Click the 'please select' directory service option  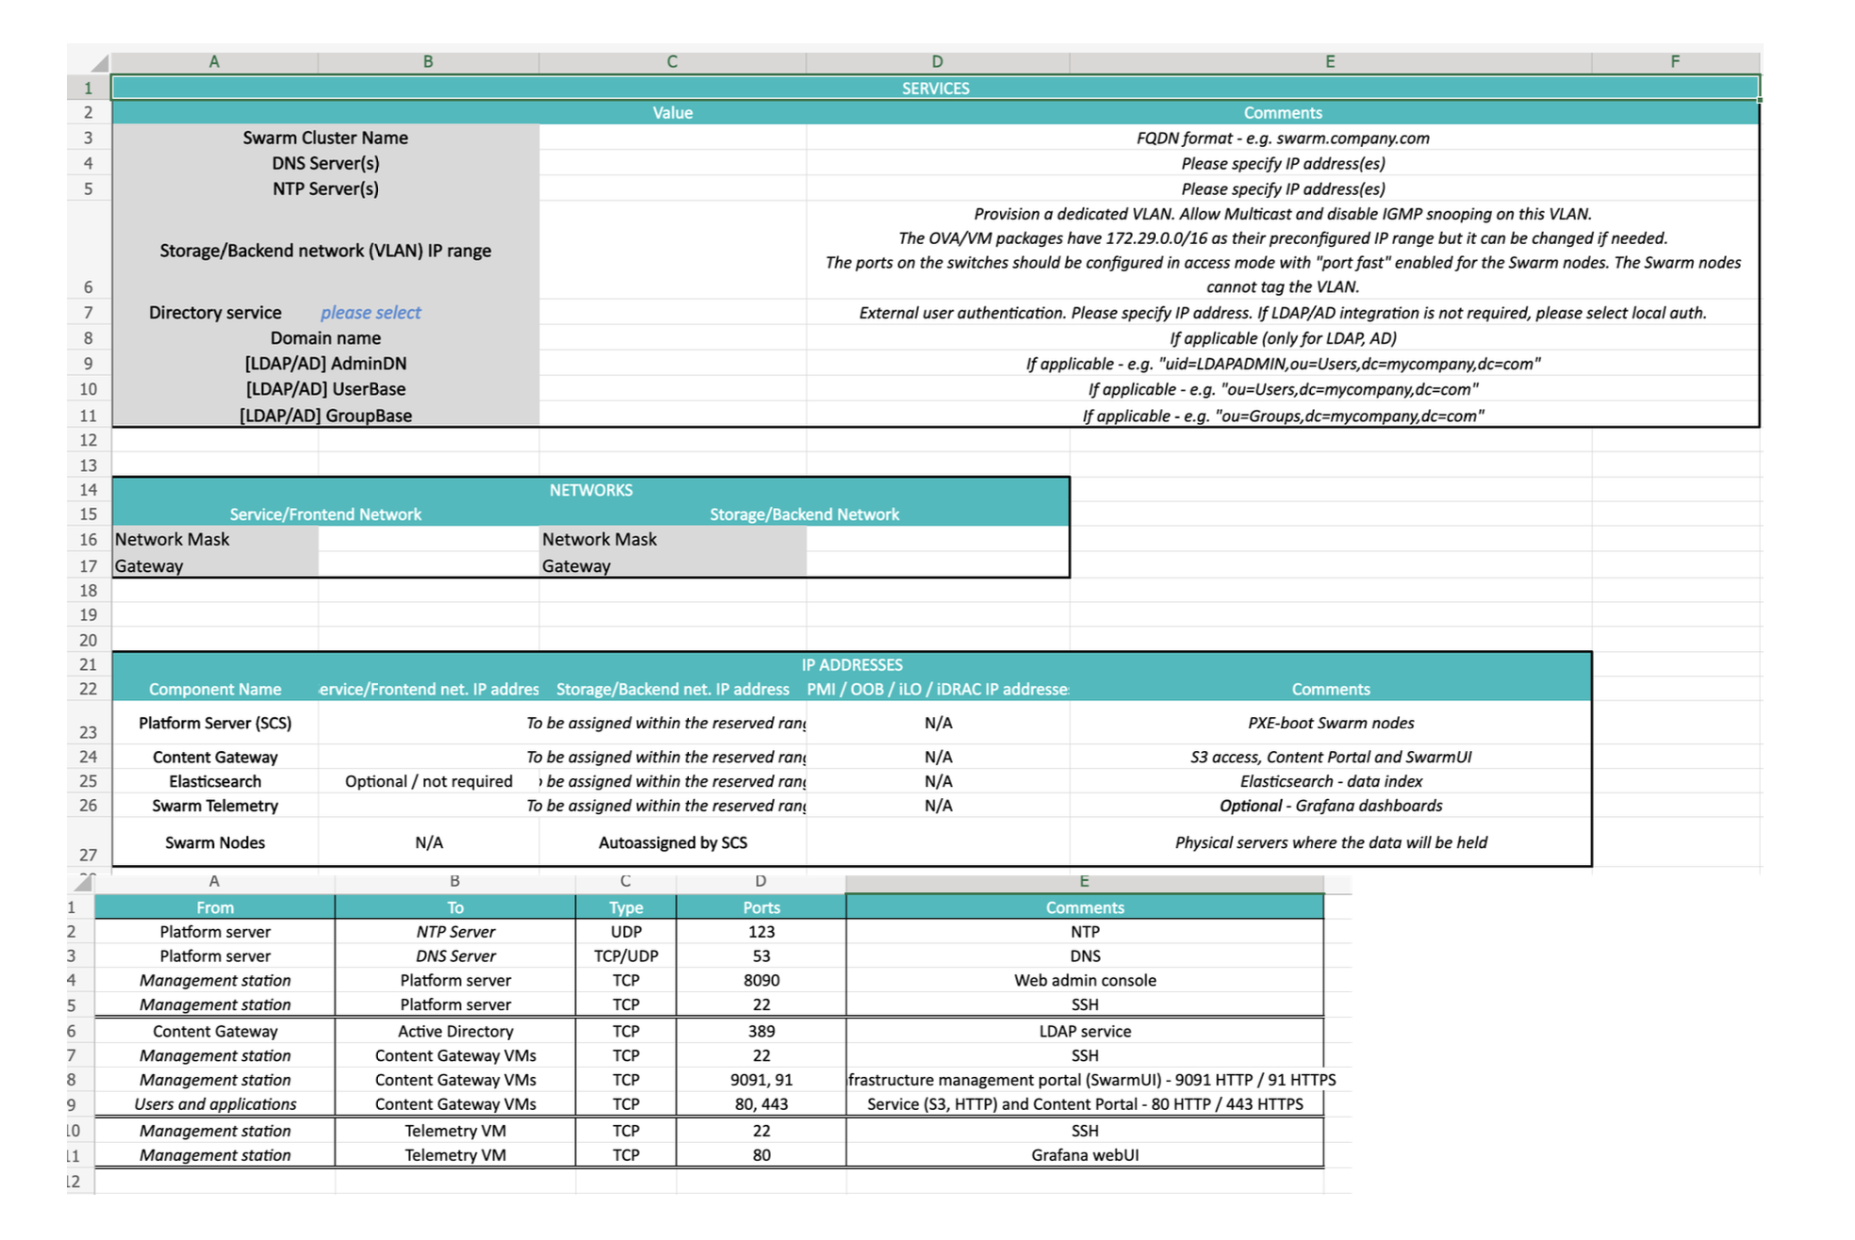pyautogui.click(x=370, y=313)
